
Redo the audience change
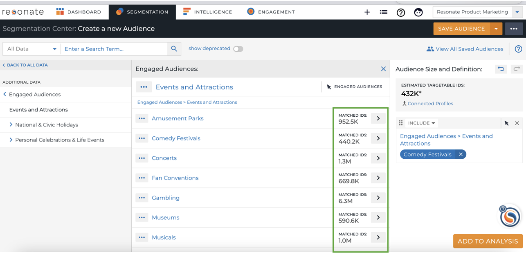517,69
